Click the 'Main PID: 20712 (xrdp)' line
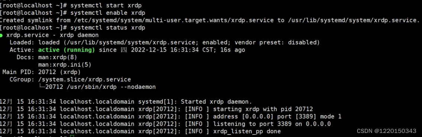Screen dimensions: 422x137 pos(41,72)
